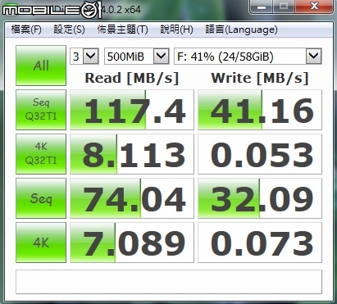This screenshot has height=304, width=337.
Task: Start the Seq Q32T1 test
Action: (x=41, y=110)
